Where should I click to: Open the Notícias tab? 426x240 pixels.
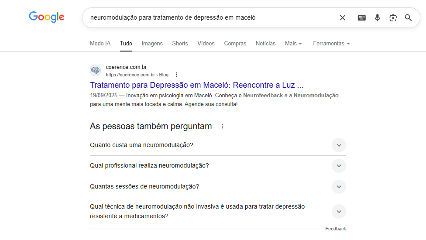(265, 44)
